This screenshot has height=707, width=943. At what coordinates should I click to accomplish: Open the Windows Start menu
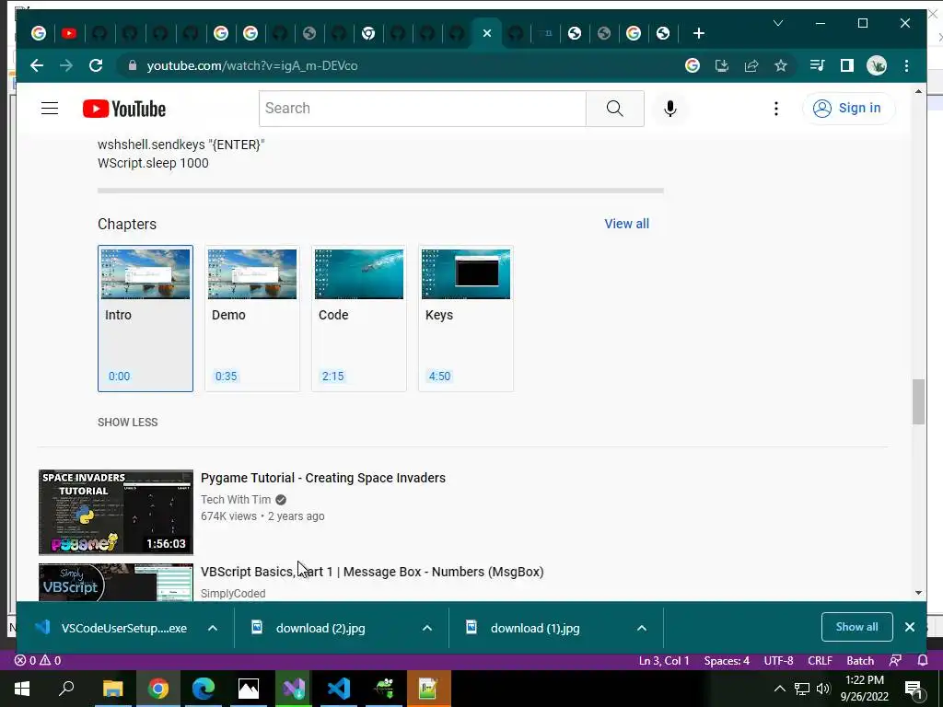click(x=22, y=689)
